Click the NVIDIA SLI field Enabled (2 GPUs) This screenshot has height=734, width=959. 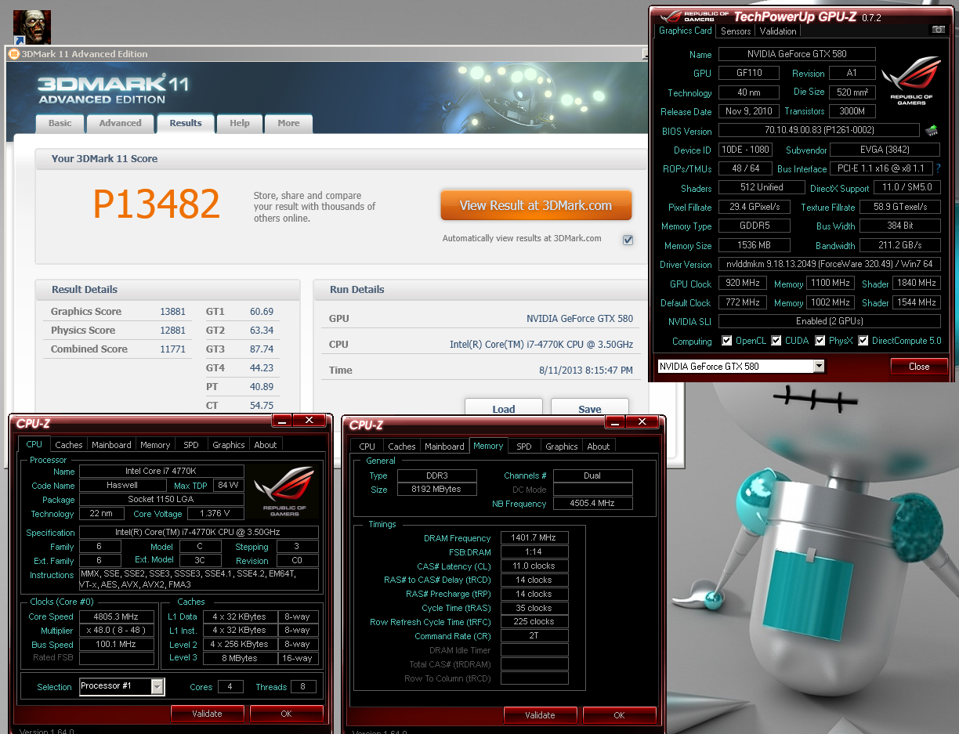829,321
